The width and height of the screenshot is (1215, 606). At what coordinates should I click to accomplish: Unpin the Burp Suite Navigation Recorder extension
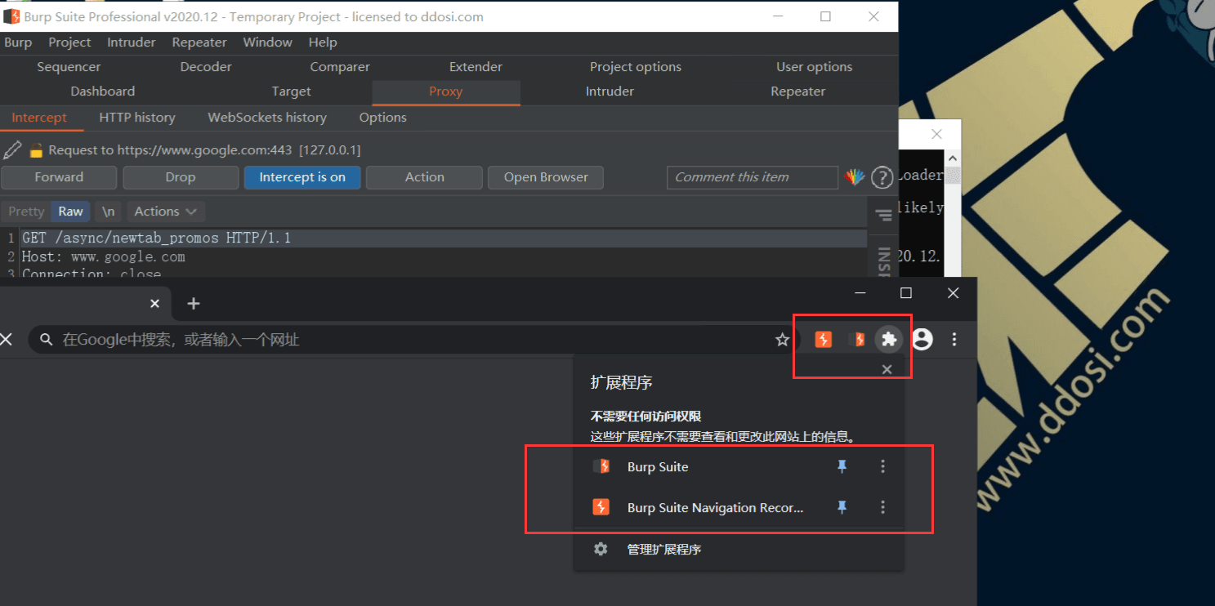(842, 507)
